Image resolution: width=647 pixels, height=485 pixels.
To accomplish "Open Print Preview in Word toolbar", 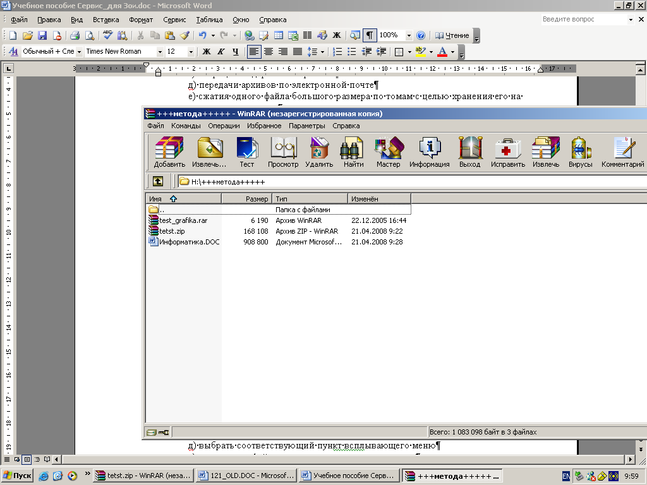I will 89,35.
